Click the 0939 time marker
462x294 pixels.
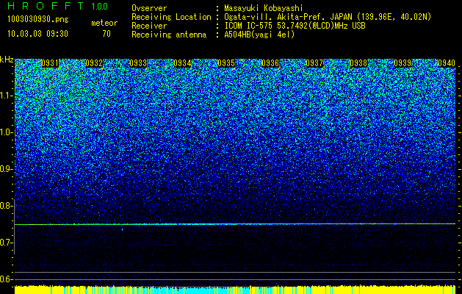403,63
